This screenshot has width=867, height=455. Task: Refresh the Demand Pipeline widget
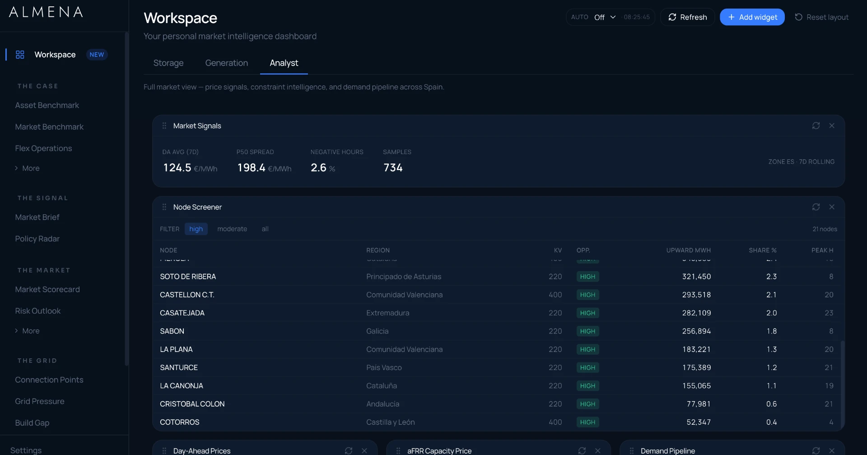(816, 451)
